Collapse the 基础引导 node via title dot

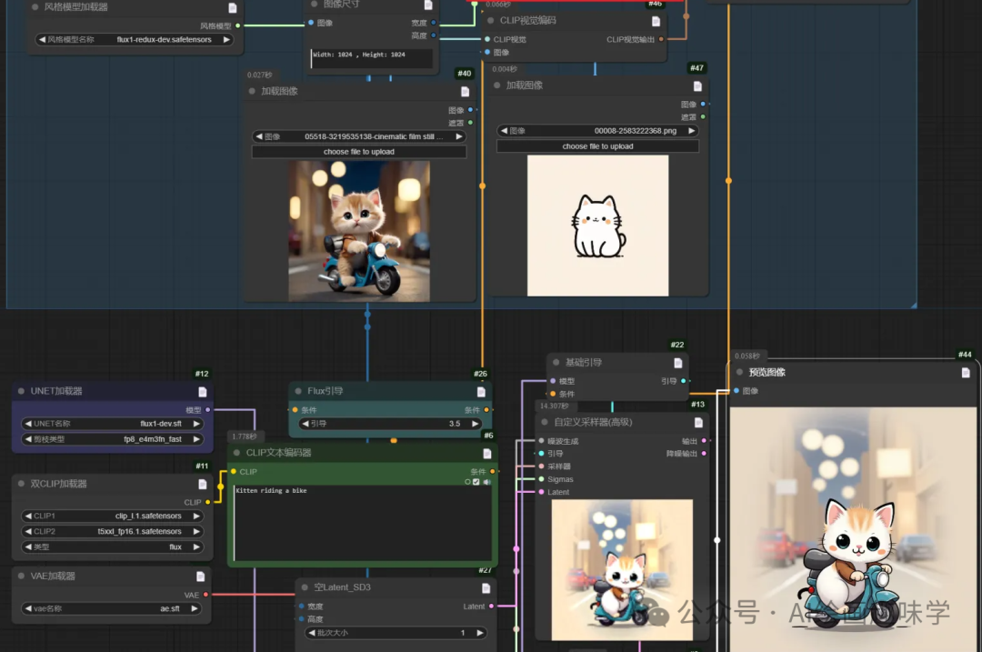(x=556, y=362)
